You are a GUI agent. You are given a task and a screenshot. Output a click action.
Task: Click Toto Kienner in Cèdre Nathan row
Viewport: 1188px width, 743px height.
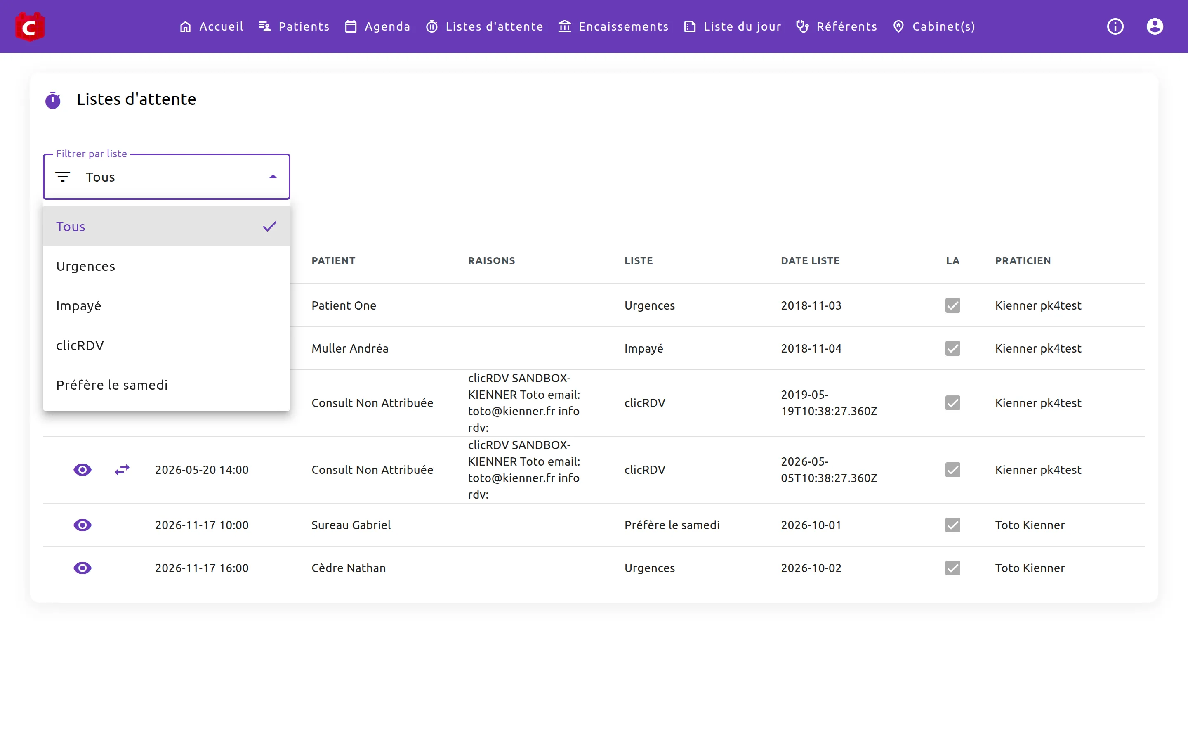tap(1030, 568)
